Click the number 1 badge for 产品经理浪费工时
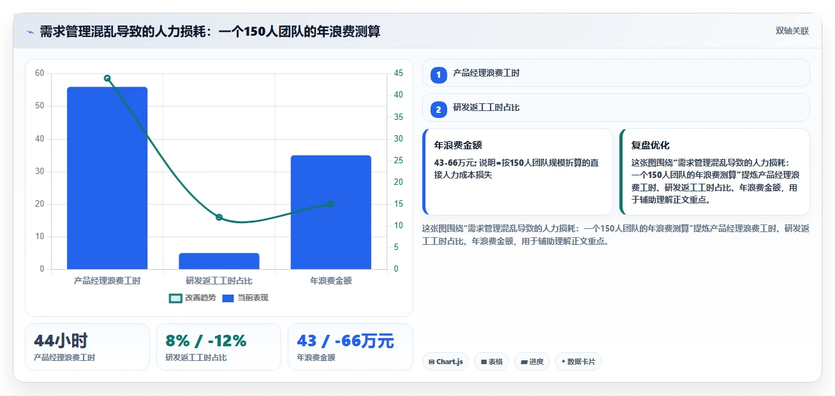The width and height of the screenshot is (835, 396). pyautogui.click(x=439, y=75)
